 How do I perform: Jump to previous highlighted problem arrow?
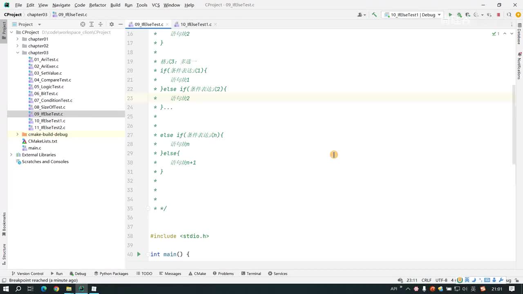coord(505,33)
